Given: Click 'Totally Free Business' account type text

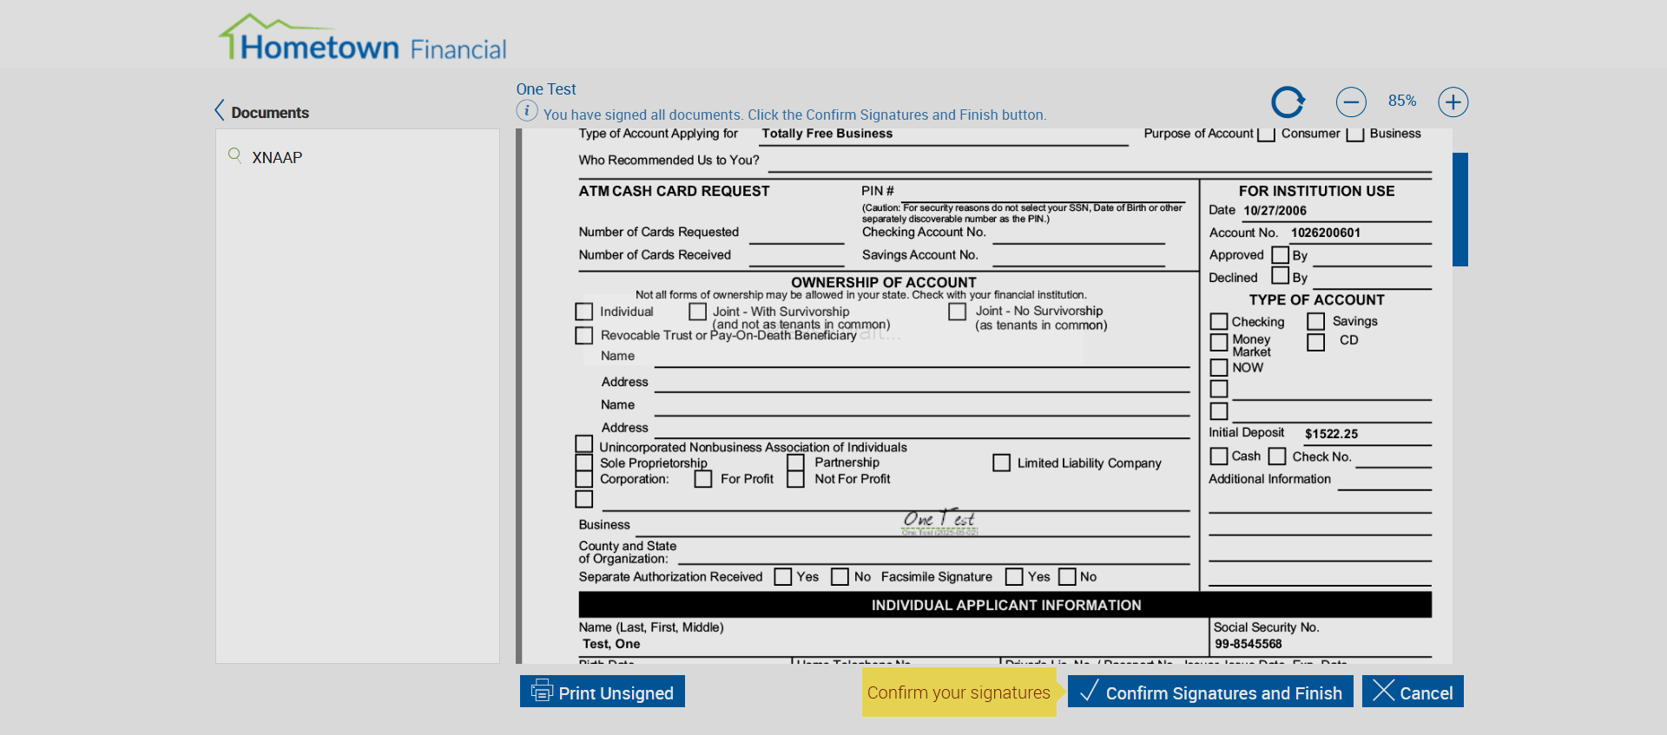Looking at the screenshot, I should pos(827,134).
